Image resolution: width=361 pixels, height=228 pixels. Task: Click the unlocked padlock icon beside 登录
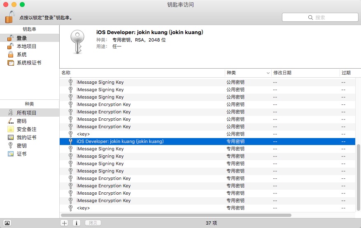pyautogui.click(x=10, y=38)
